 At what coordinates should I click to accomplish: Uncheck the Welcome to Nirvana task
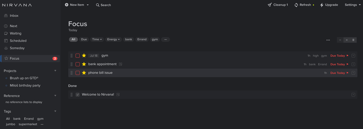point(78,95)
